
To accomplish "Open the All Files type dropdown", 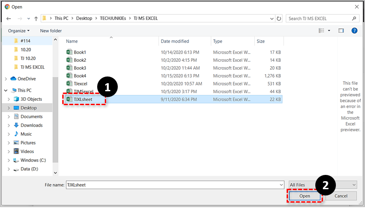I will click(x=322, y=184).
